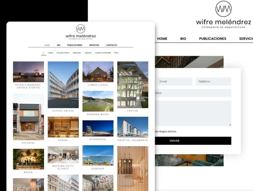This screenshot has height=191, width=253.
Task: Click PUBLICACIONES on the contact page navigation
Action: pyautogui.click(x=213, y=39)
